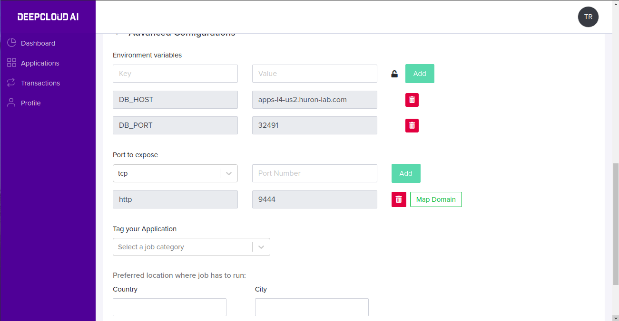
Task: Click the apps-l4-us2.huron-lab.com value
Action: (314, 100)
